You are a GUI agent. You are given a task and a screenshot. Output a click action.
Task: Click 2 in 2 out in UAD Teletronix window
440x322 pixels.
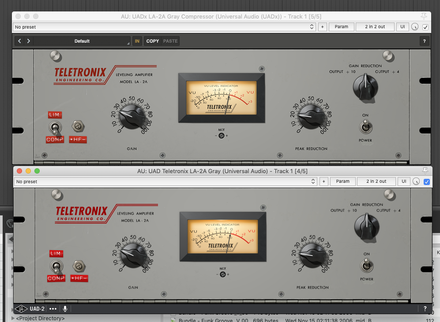376,181
